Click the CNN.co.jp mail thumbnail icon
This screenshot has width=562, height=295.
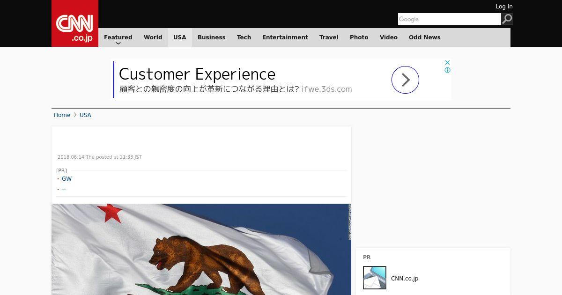tap(375, 278)
